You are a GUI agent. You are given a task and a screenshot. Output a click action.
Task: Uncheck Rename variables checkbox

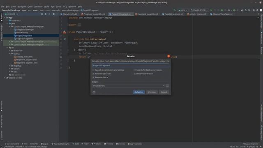point(93,74)
